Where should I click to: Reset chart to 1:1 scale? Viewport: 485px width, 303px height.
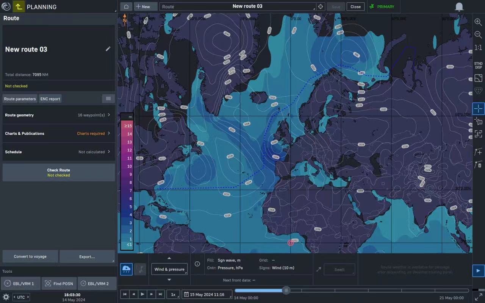[x=478, y=48]
